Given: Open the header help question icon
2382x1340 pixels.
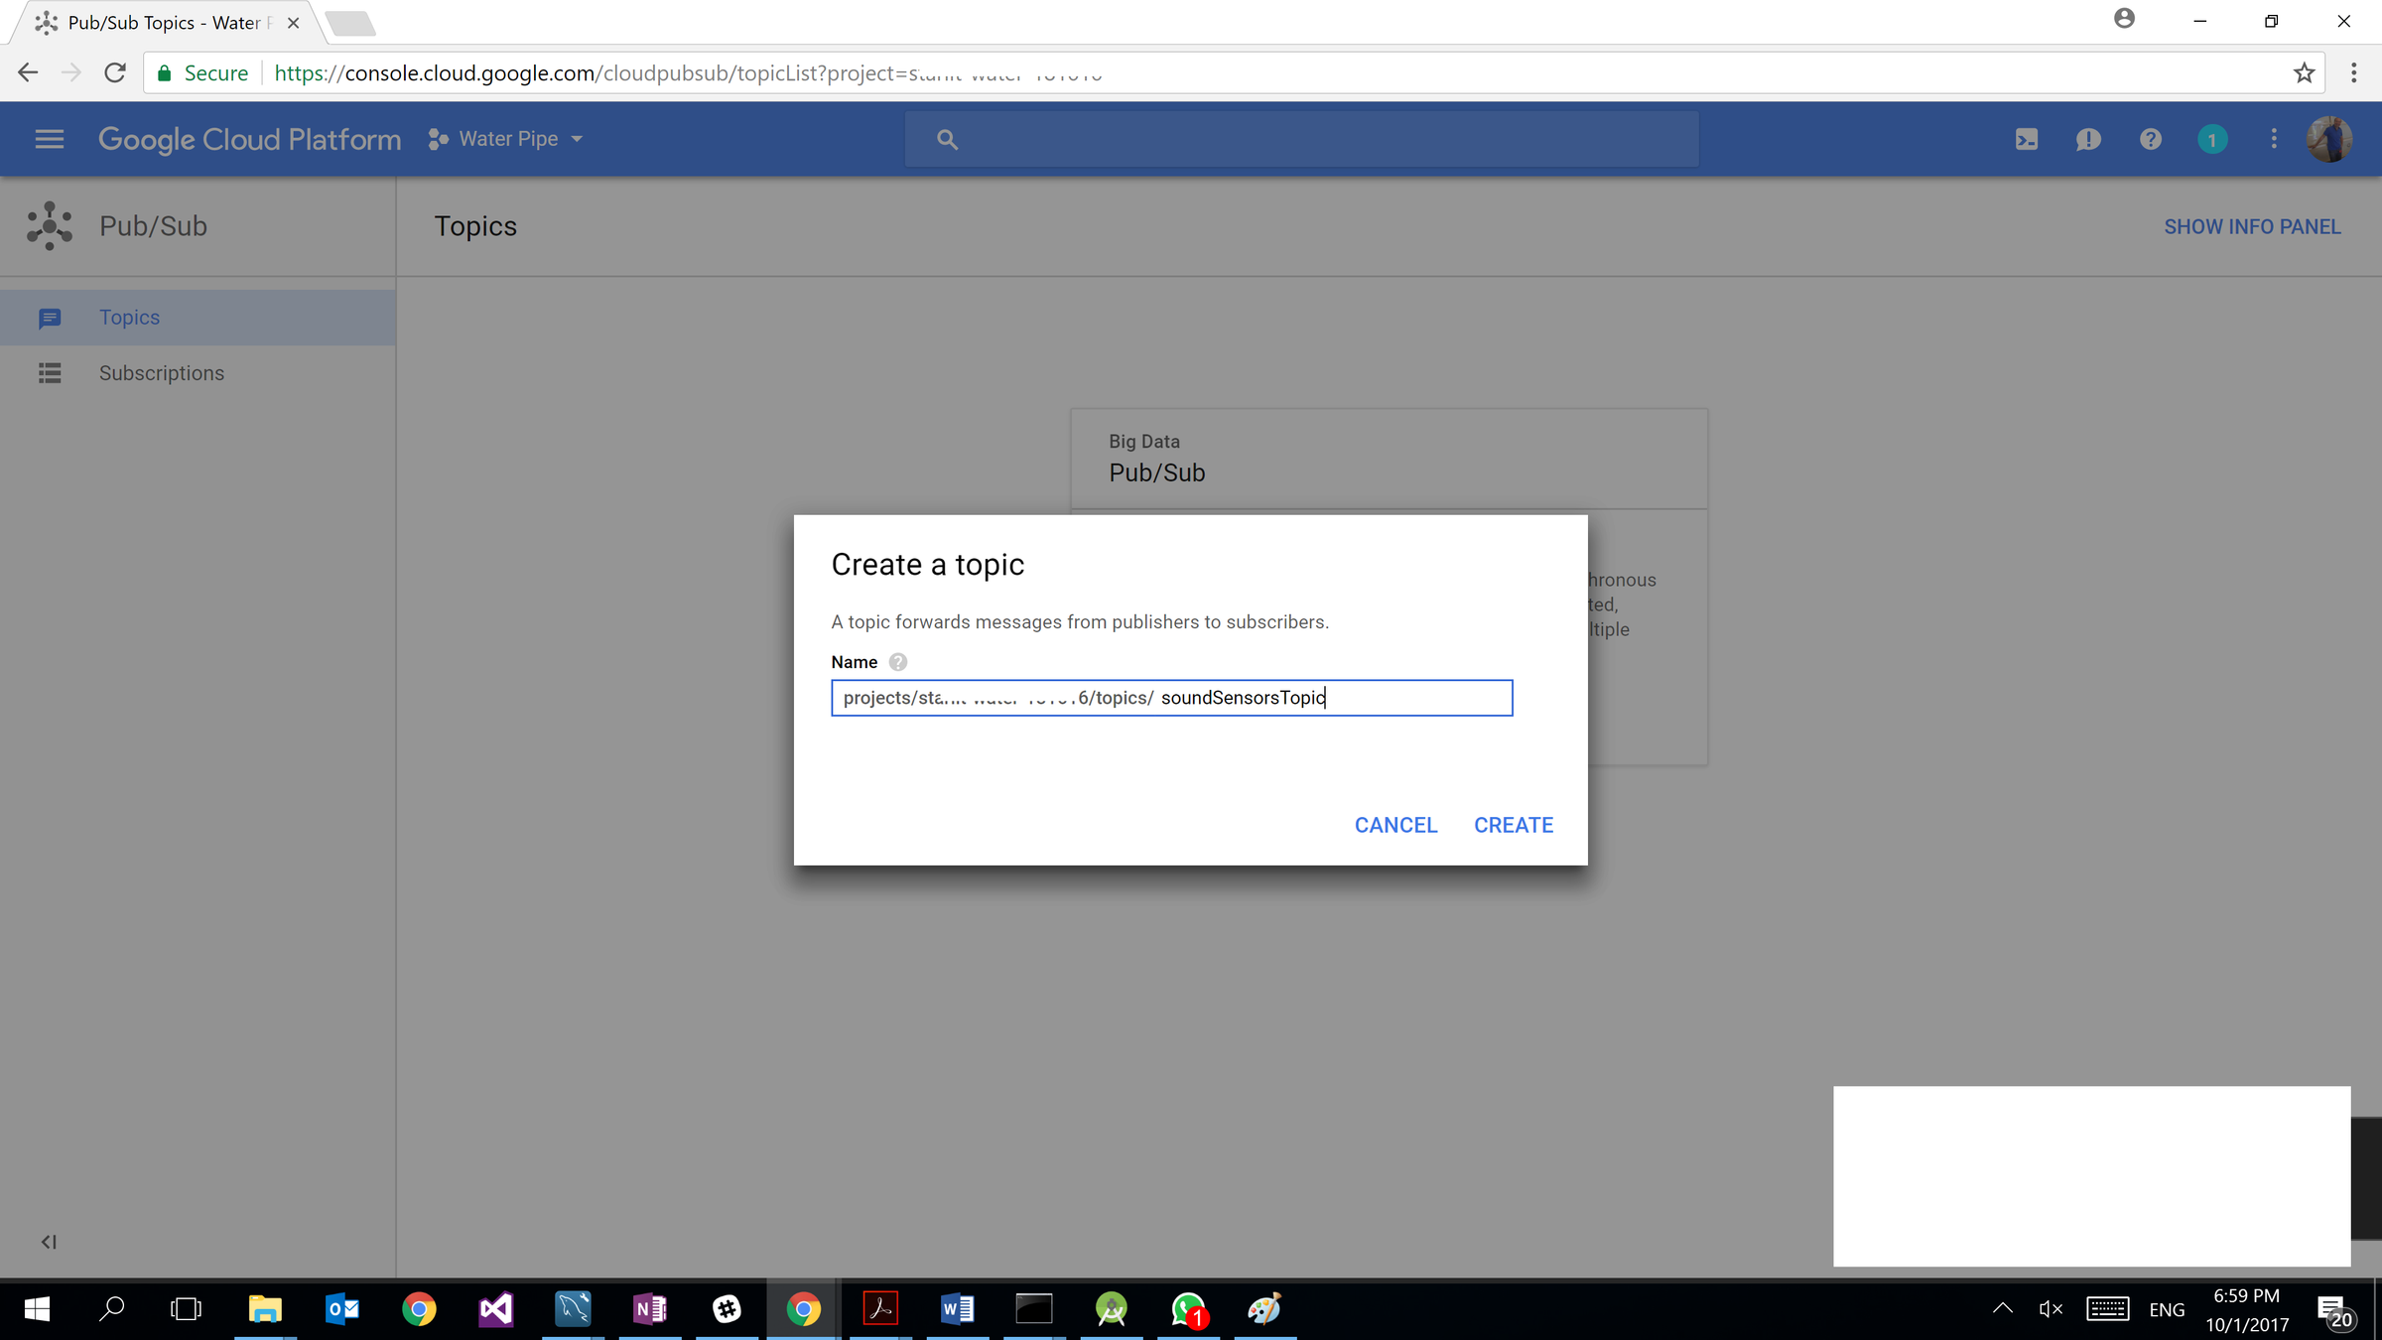Looking at the screenshot, I should pos(2150,140).
